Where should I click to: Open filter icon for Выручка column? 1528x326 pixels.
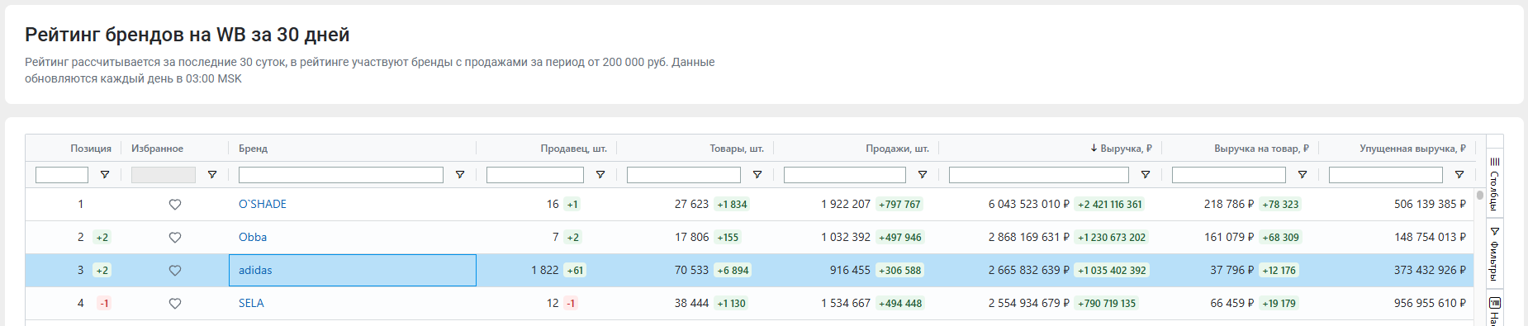pyautogui.click(x=1146, y=175)
